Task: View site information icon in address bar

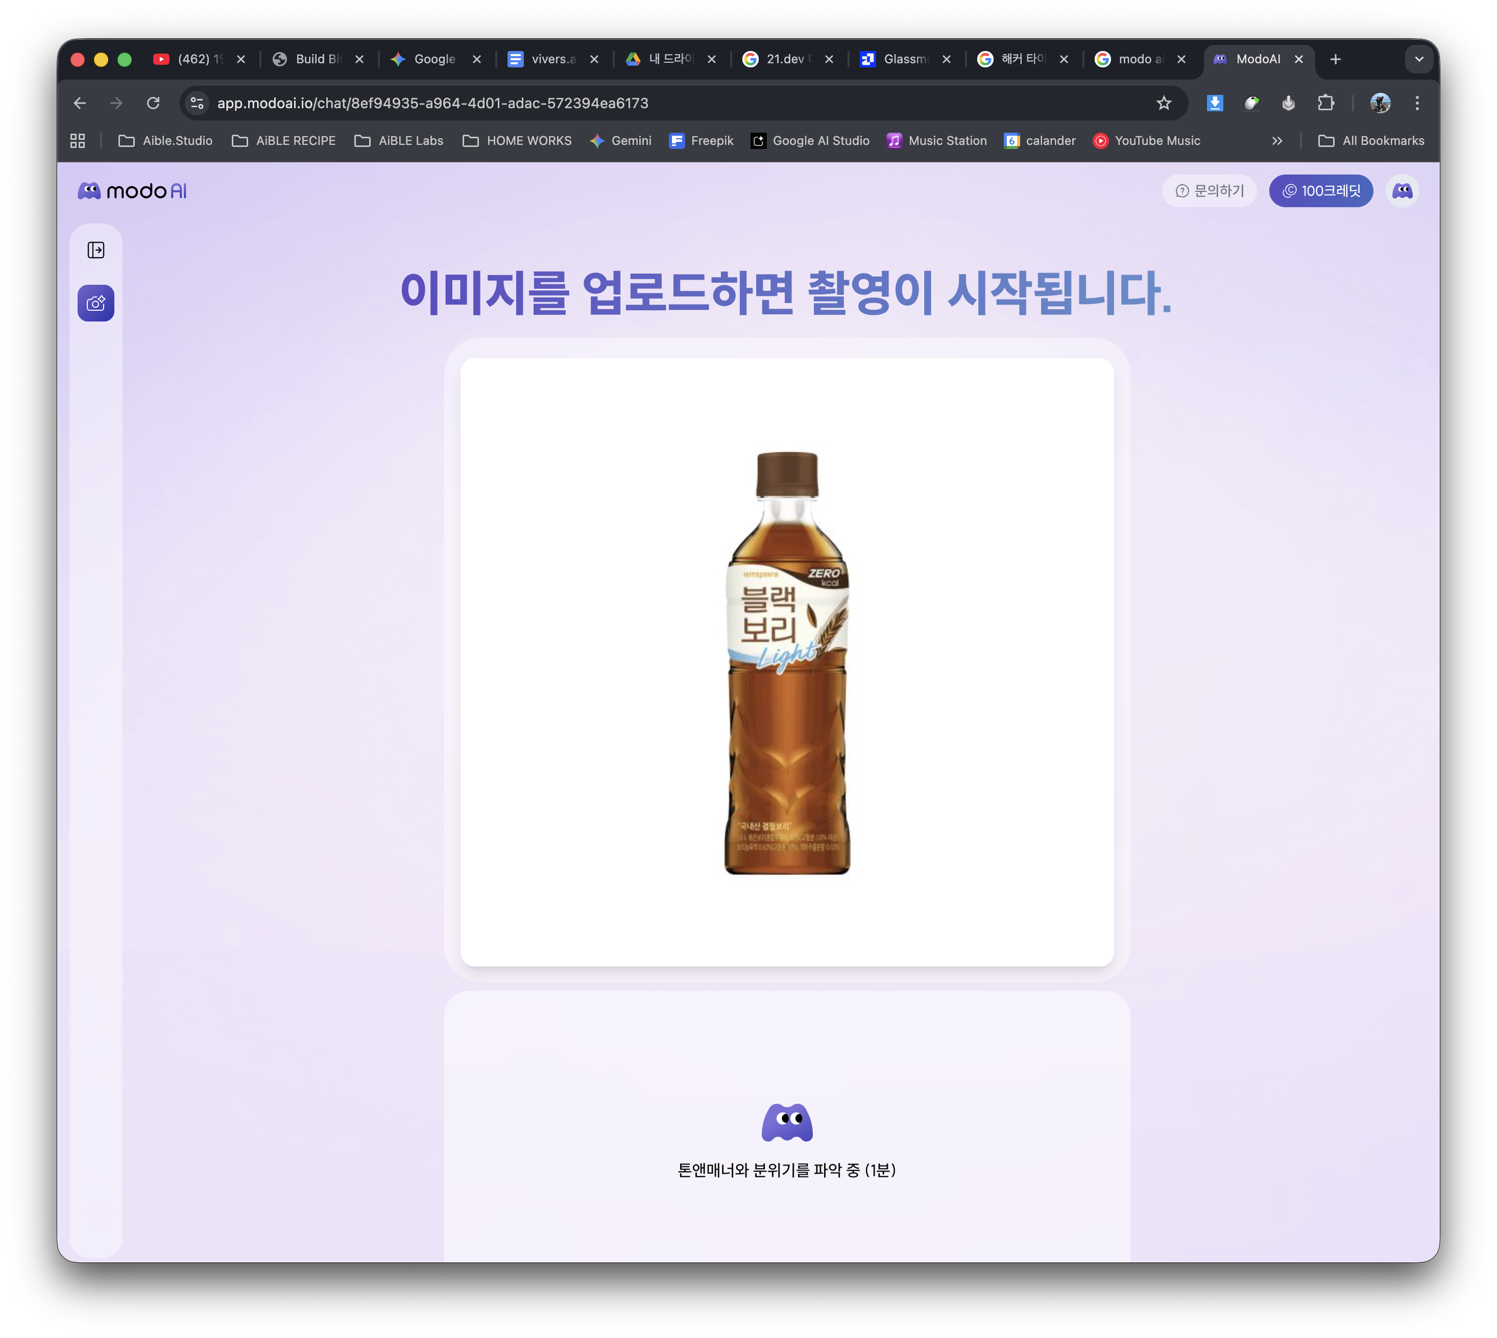Action: pyautogui.click(x=197, y=103)
